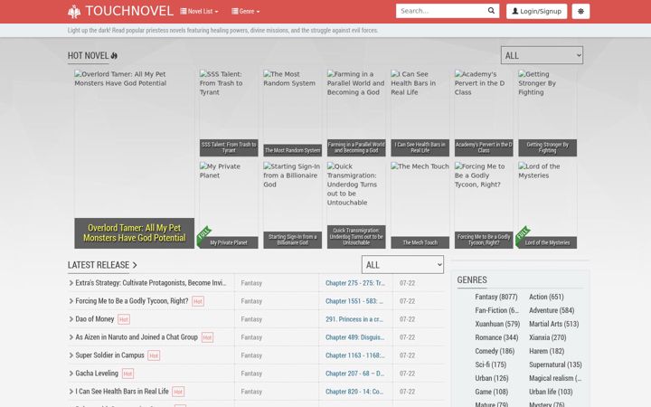This screenshot has height=407, width=651.
Task: Open Extra's Strategy latest release title
Action: [151, 283]
